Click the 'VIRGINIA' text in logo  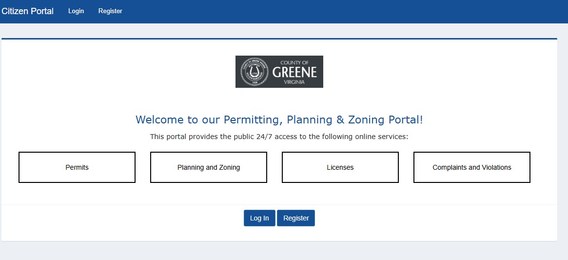(x=294, y=82)
